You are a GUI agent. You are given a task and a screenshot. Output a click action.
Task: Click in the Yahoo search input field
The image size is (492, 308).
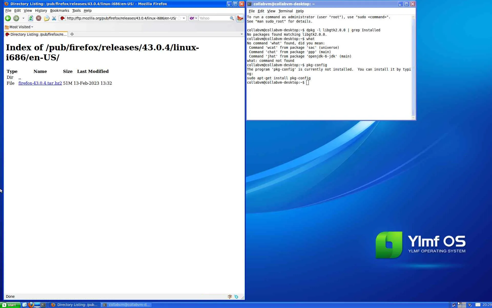coord(213,18)
